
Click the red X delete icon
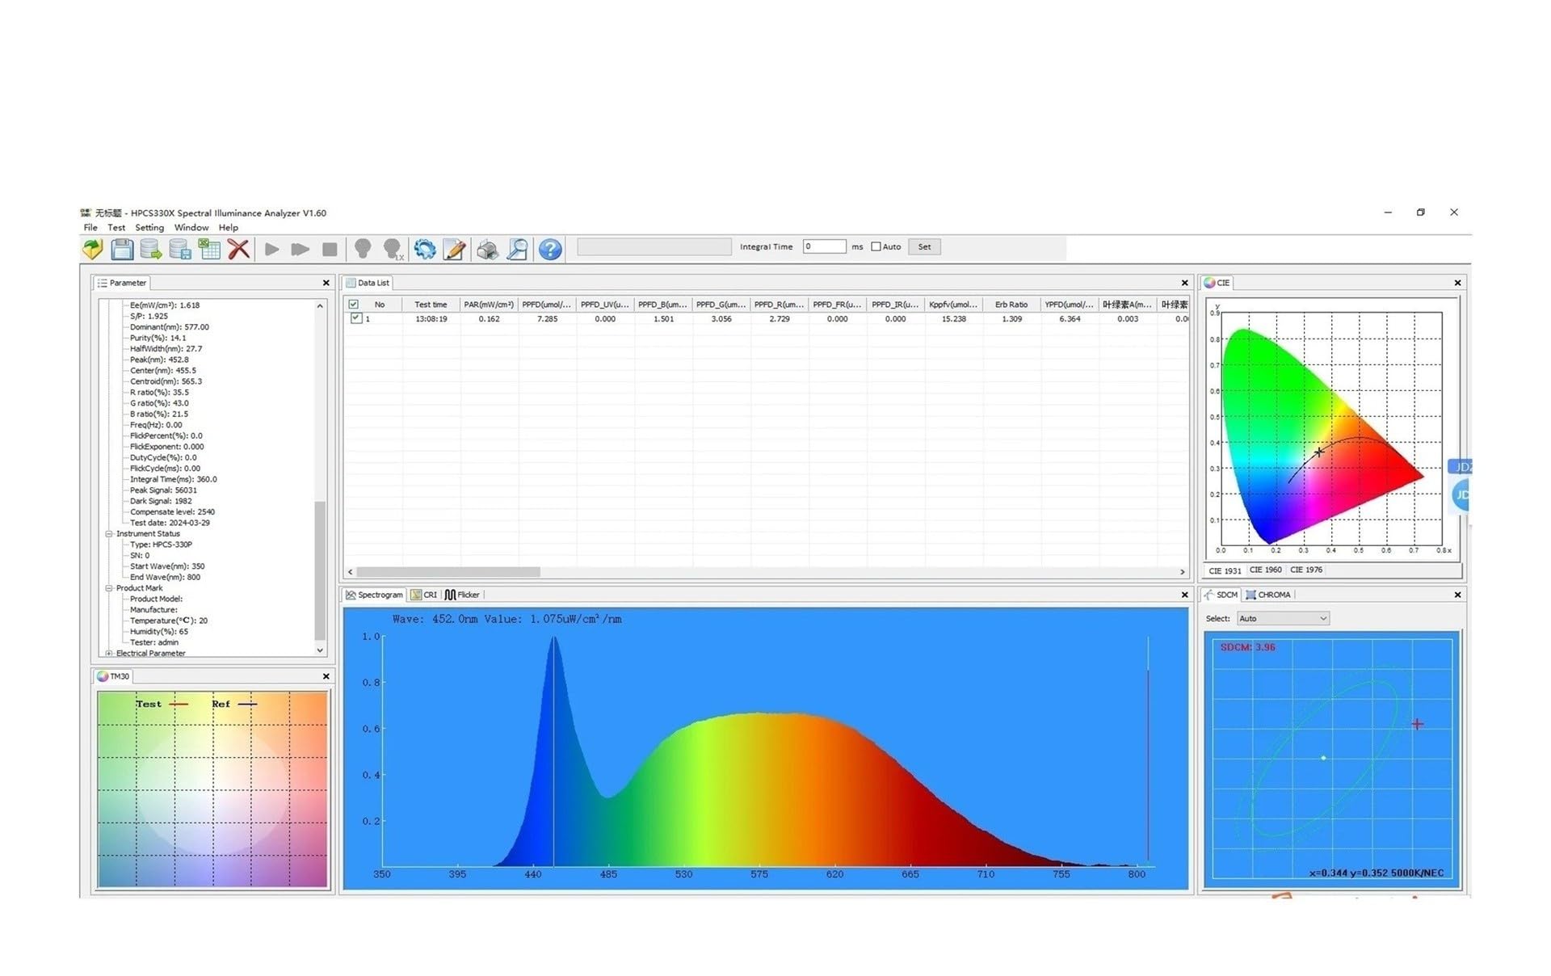(238, 249)
